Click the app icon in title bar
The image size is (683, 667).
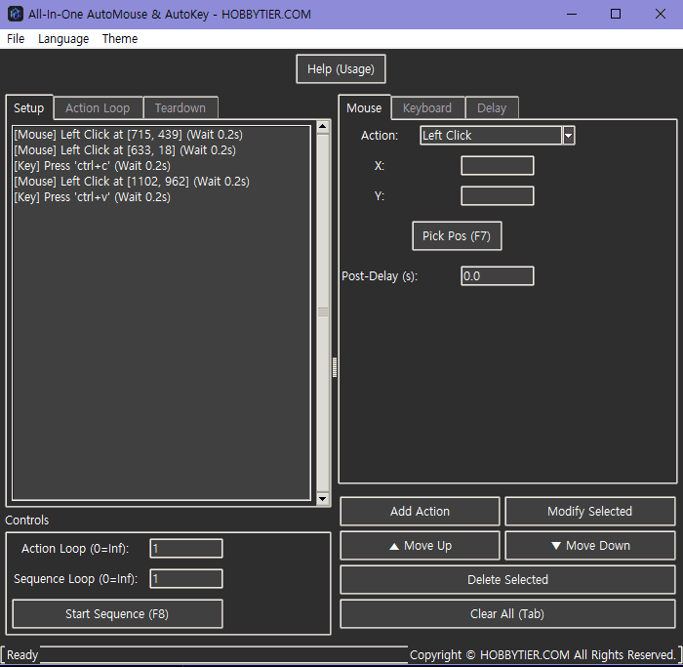16,14
